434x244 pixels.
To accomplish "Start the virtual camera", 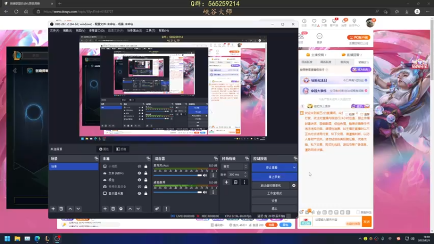I will click(x=271, y=185).
